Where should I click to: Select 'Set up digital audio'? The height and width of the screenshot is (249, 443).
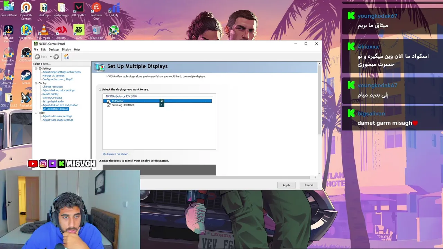53,102
